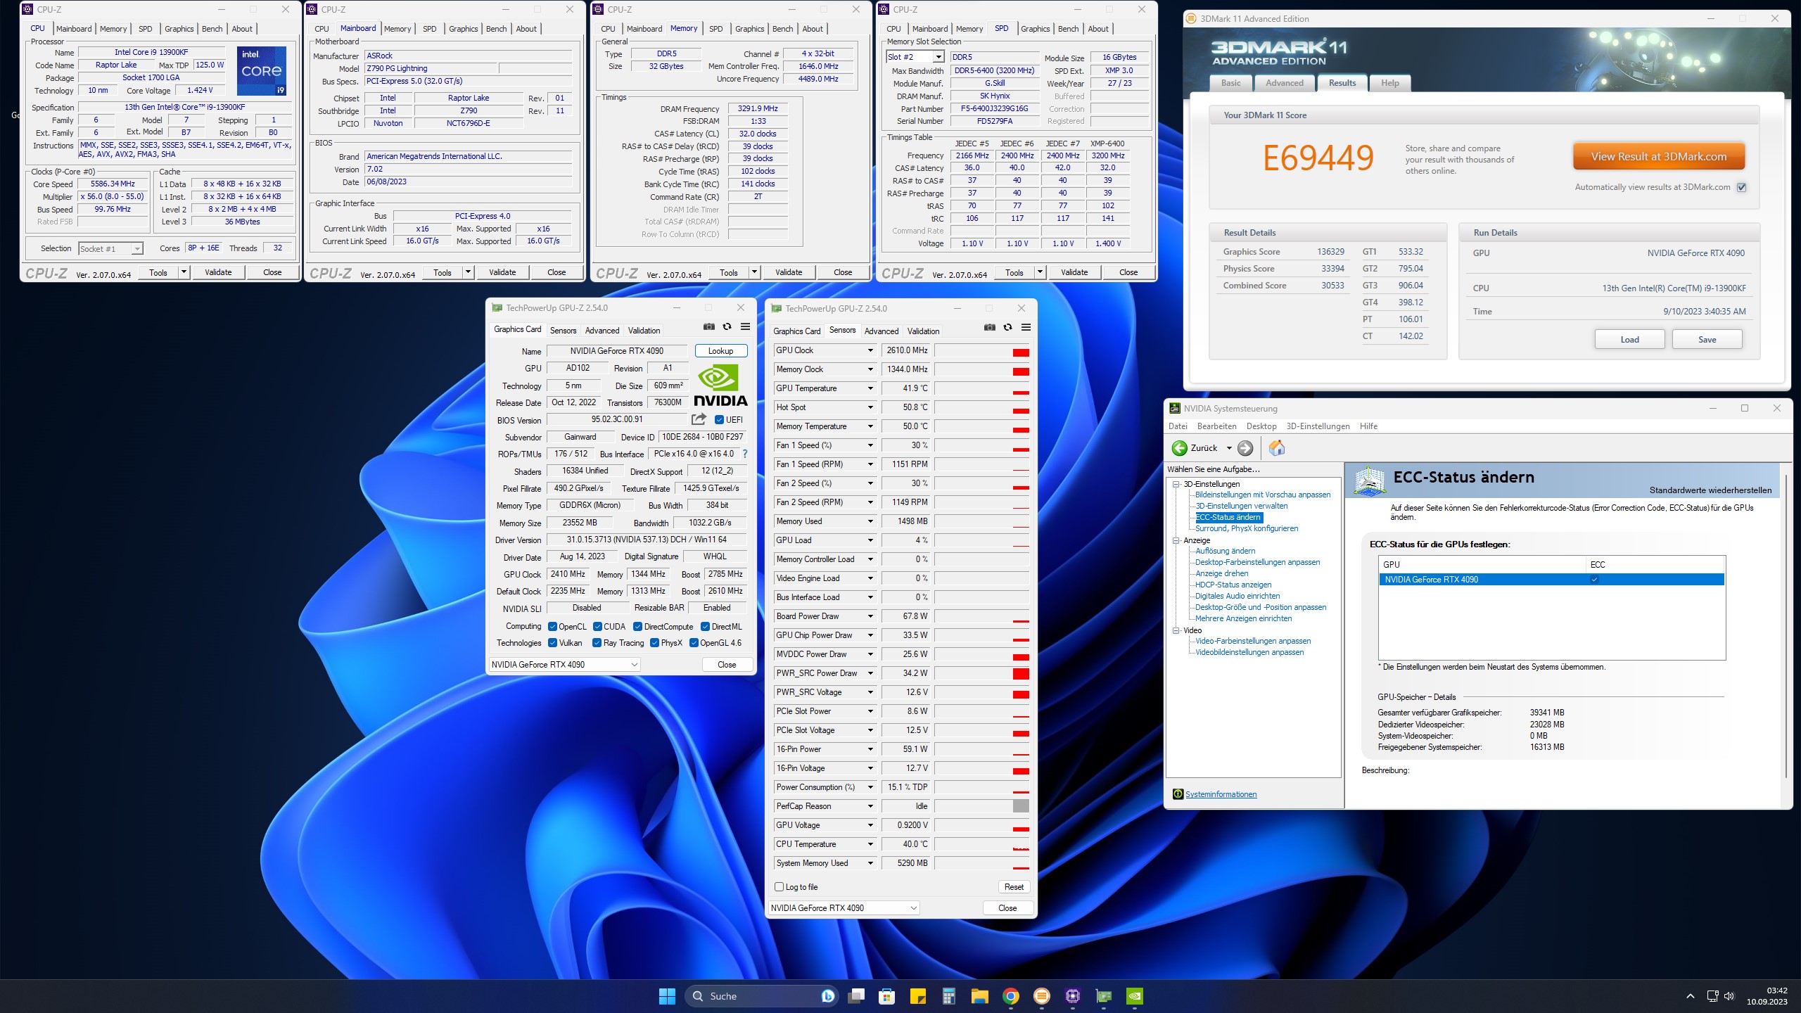
Task: Click Reset button in GPU-Z Sensors
Action: (1014, 887)
